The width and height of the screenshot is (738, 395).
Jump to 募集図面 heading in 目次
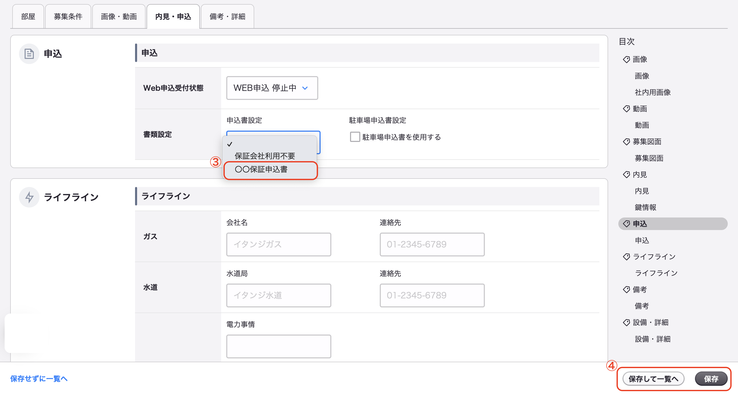coord(647,141)
